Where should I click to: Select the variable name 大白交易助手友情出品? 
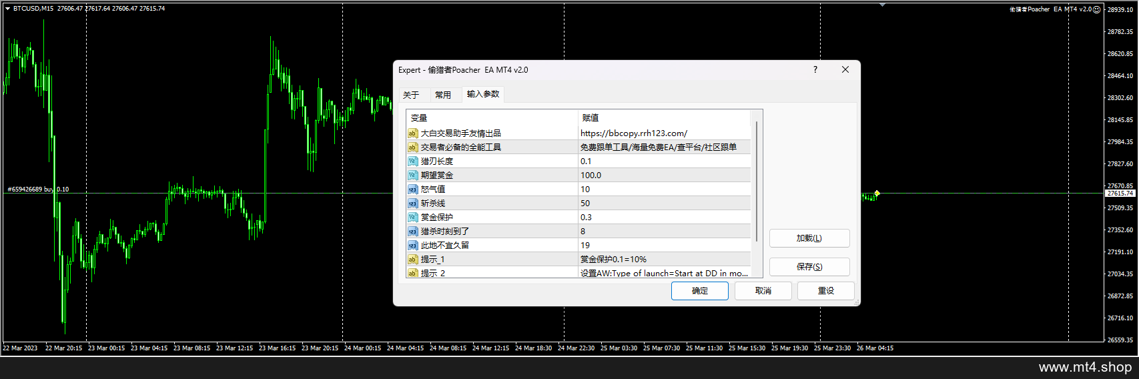(x=461, y=133)
